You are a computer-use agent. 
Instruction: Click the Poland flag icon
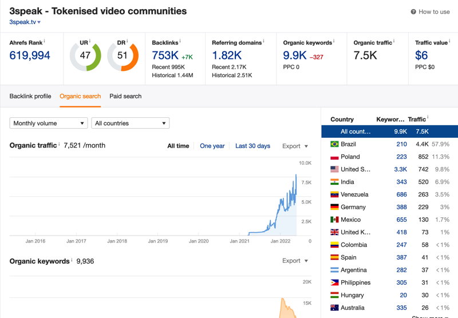(x=334, y=157)
